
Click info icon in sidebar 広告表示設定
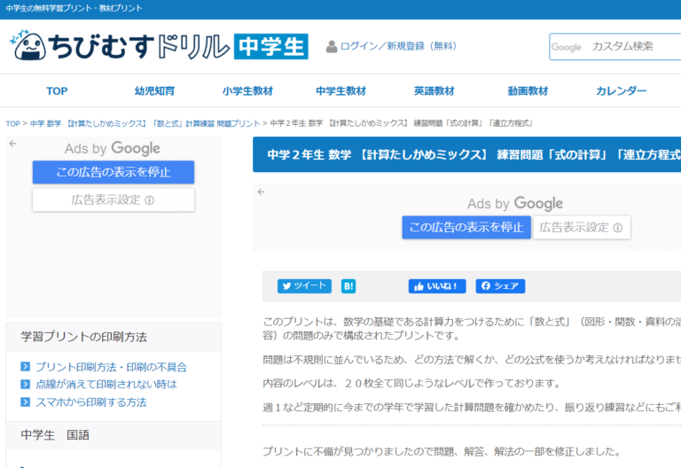pos(149,200)
